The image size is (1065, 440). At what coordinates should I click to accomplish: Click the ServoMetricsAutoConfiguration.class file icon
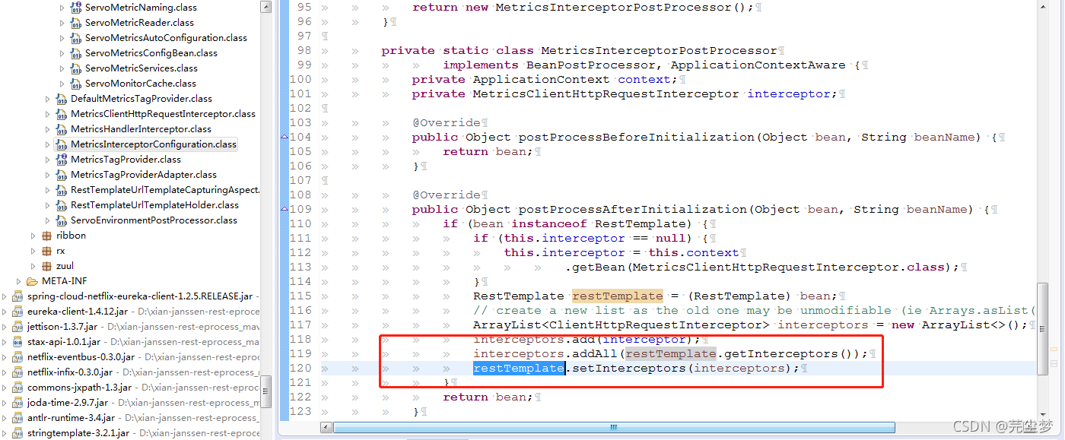(76, 38)
